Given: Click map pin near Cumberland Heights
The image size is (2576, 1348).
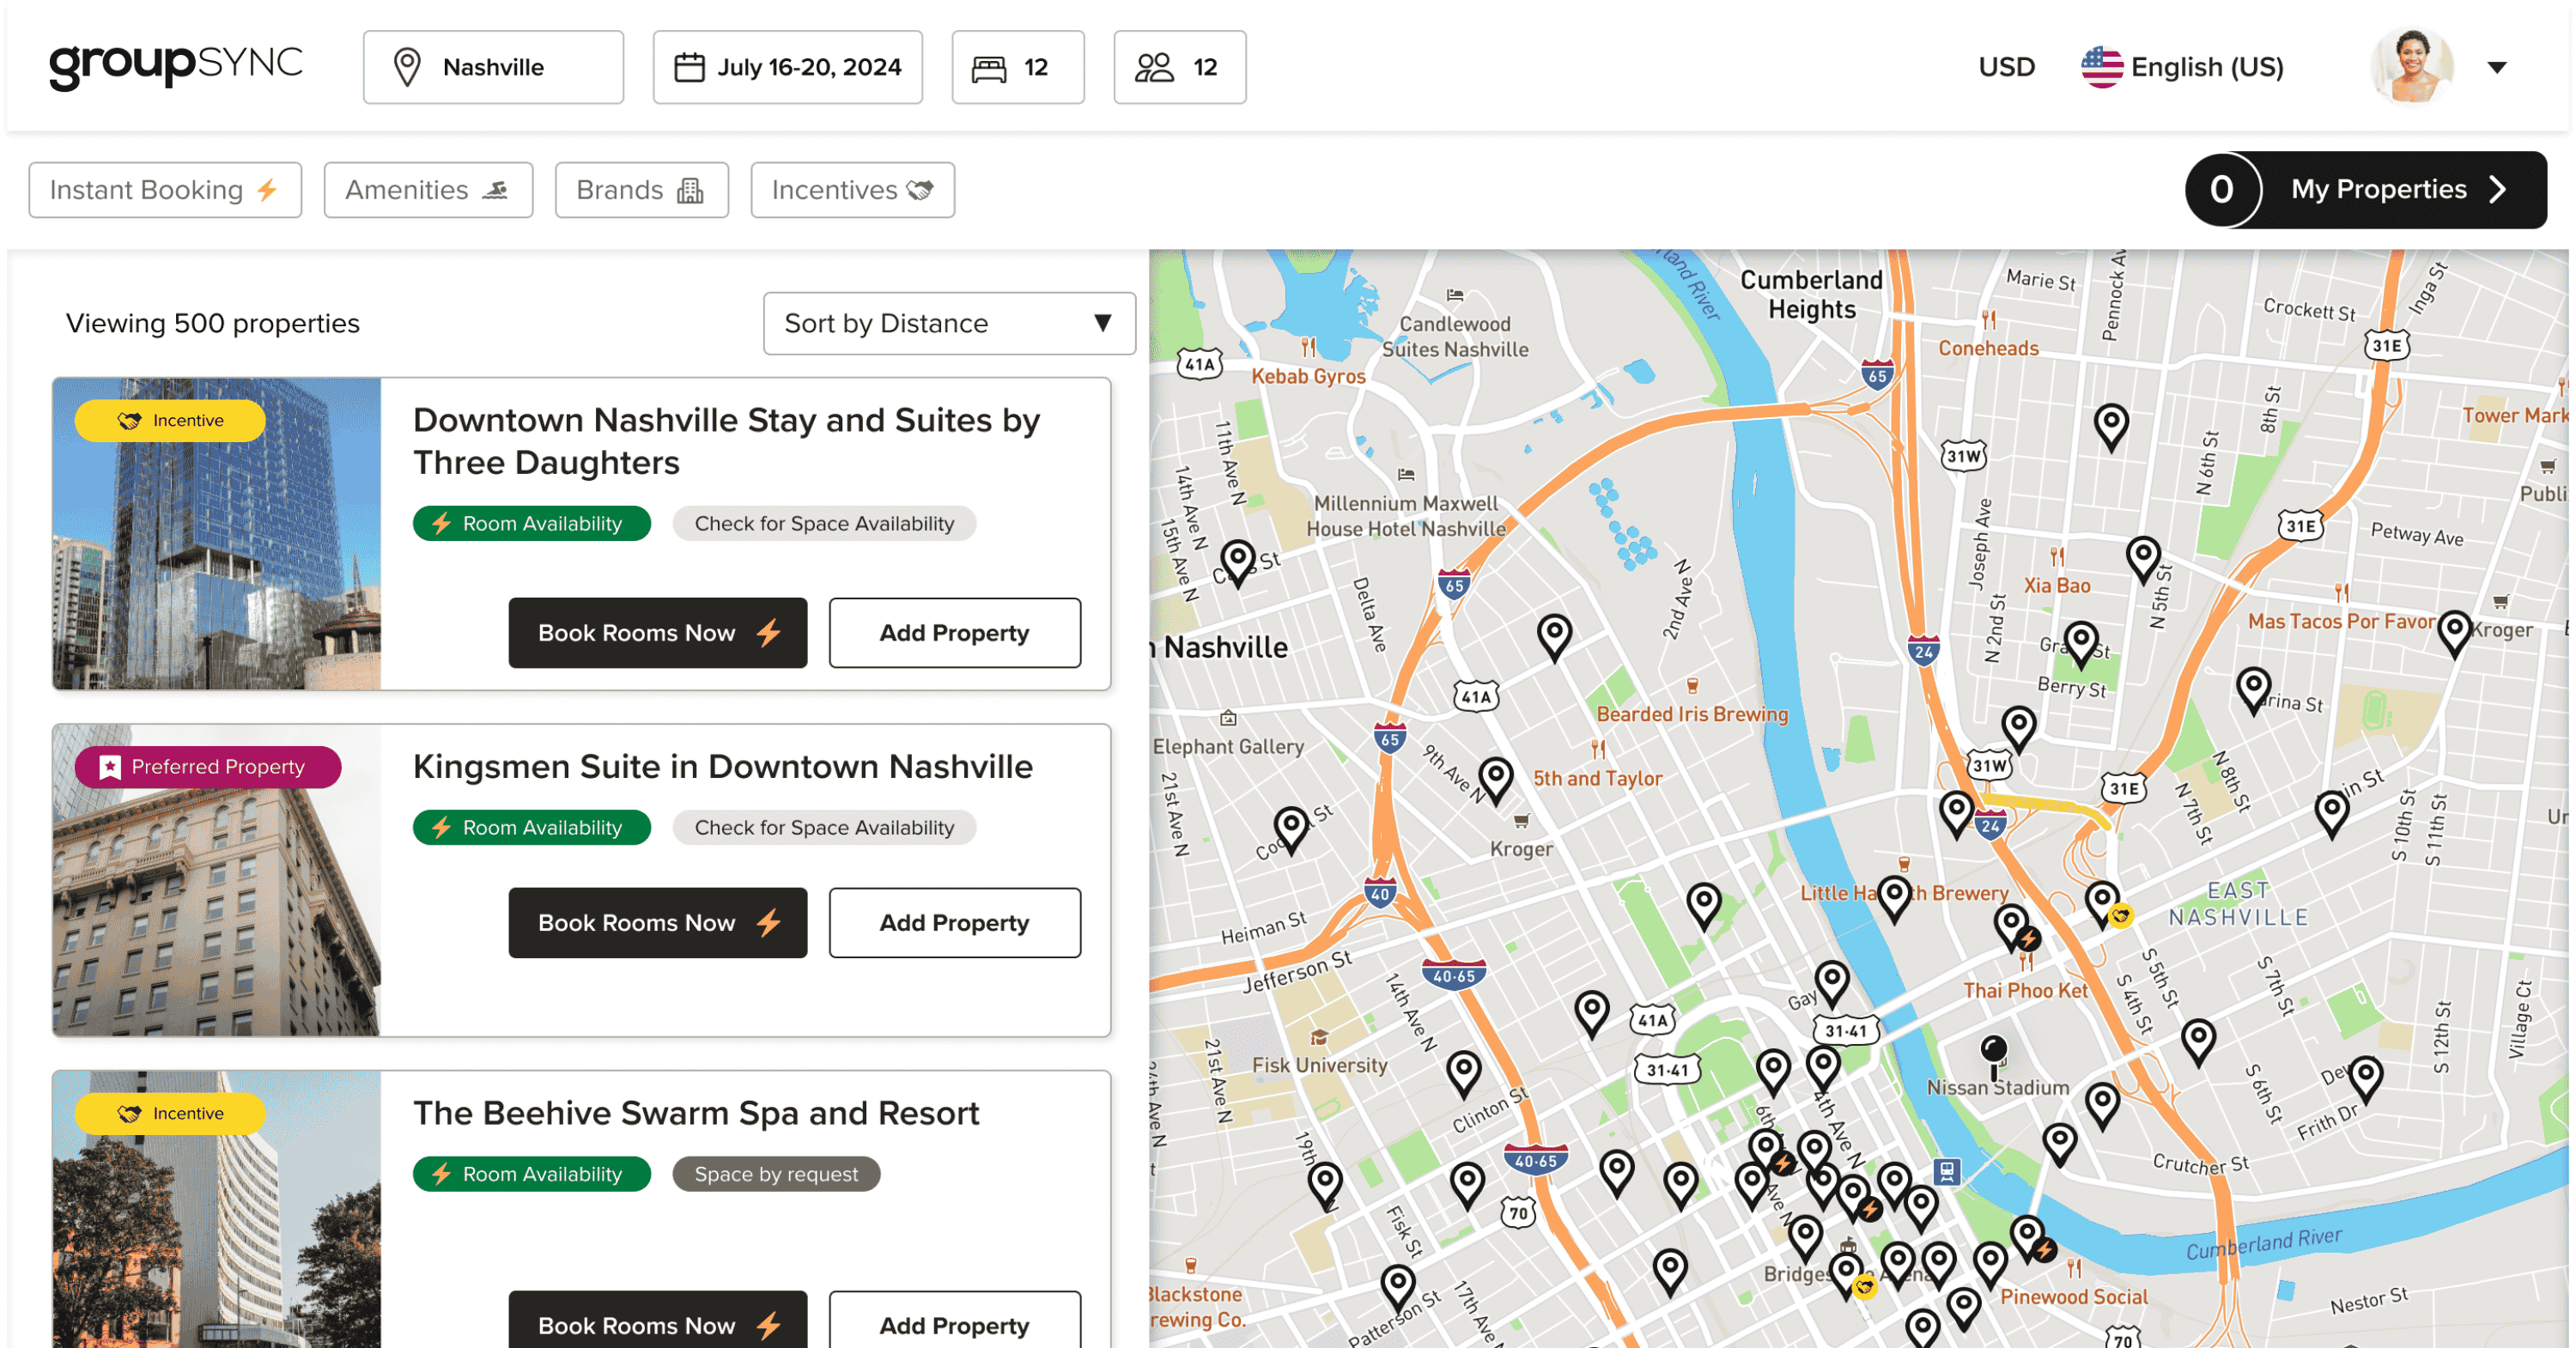Looking at the screenshot, I should [2110, 428].
